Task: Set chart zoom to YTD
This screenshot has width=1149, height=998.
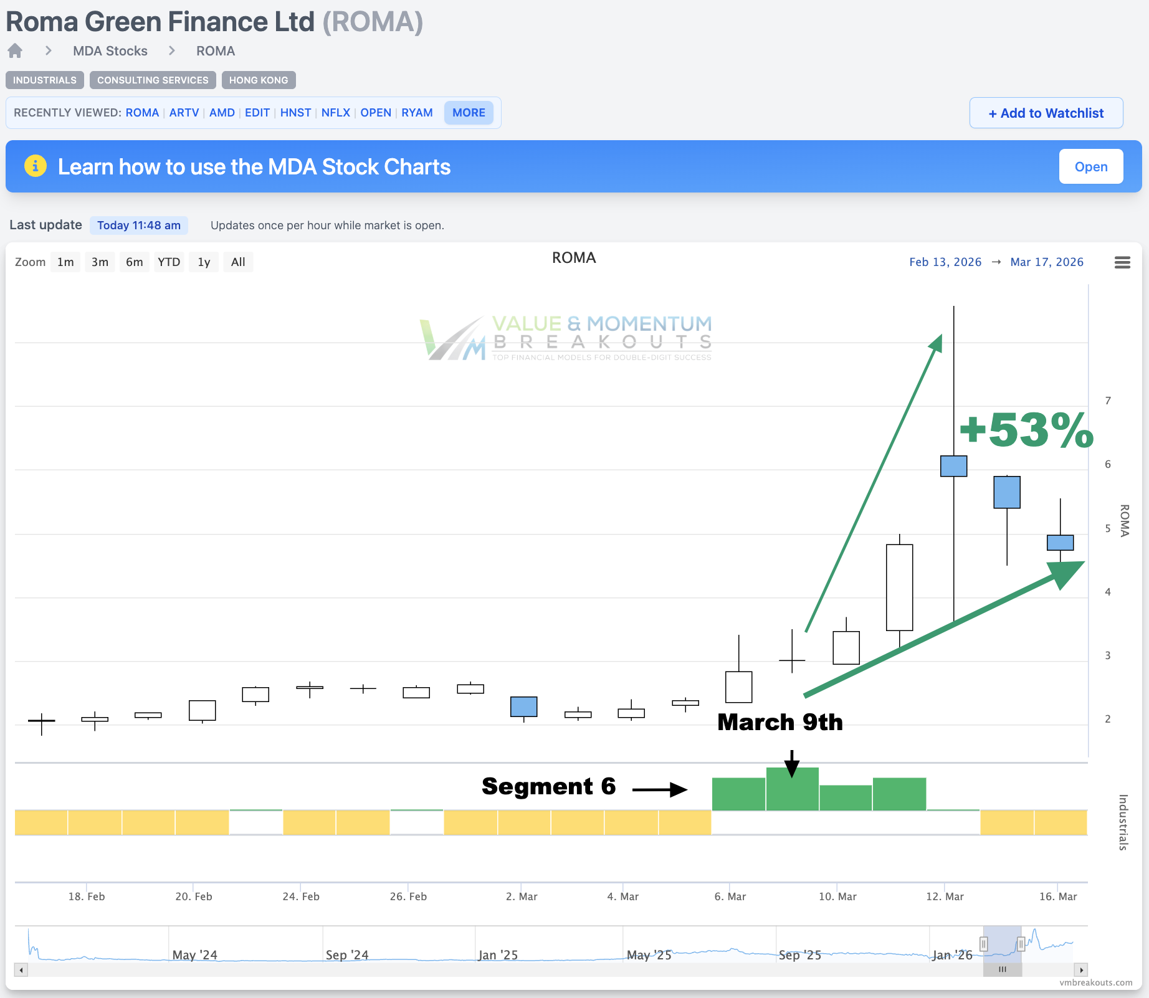Action: click(x=169, y=262)
